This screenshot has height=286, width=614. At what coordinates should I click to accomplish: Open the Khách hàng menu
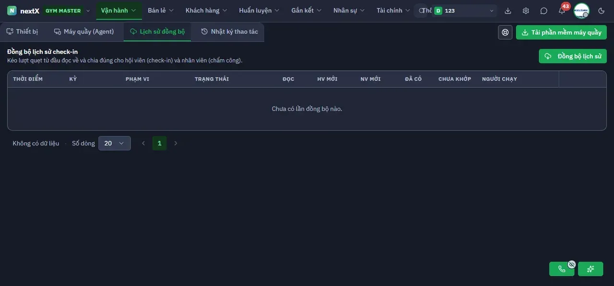(x=207, y=11)
